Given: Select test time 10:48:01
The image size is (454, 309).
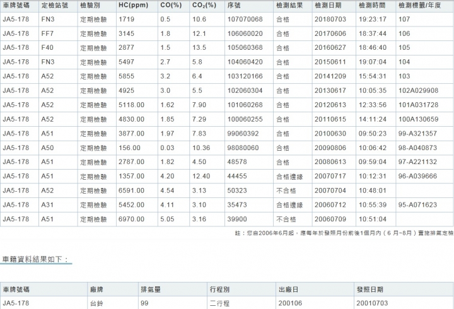Looking at the screenshot, I should coord(373,190).
